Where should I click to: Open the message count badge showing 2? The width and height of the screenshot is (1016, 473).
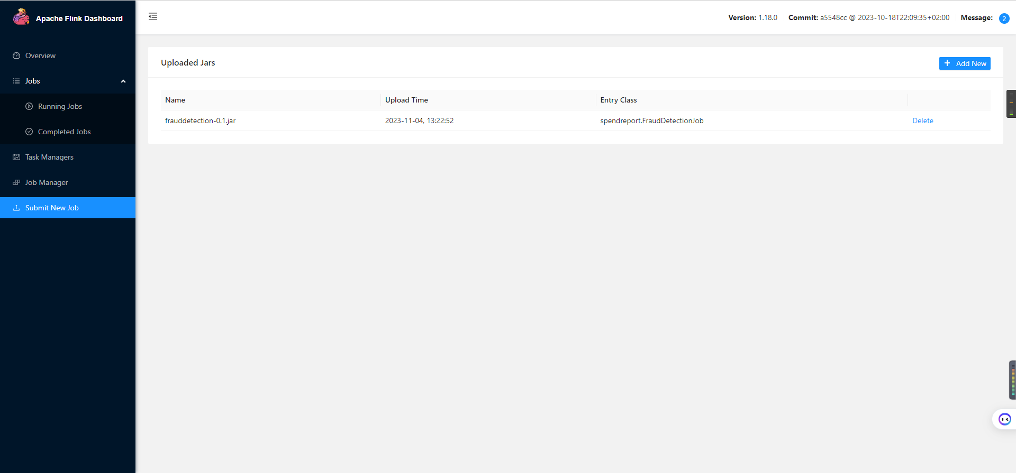click(1004, 18)
